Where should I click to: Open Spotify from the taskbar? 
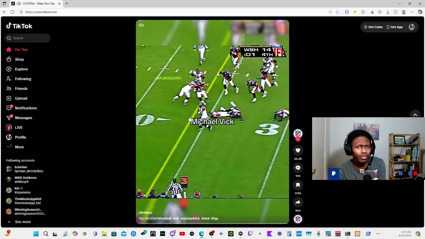pyautogui.click(x=280, y=234)
